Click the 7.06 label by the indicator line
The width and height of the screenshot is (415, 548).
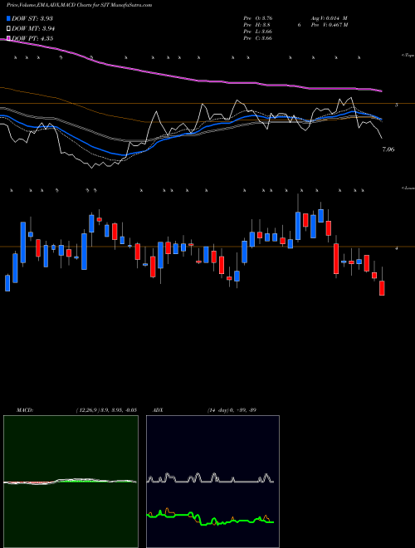point(388,149)
